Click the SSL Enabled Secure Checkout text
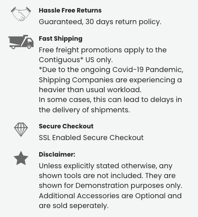 (91, 138)
